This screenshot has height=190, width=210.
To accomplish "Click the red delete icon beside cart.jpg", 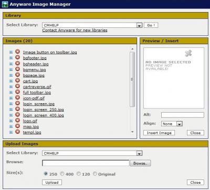I will point(17,81).
